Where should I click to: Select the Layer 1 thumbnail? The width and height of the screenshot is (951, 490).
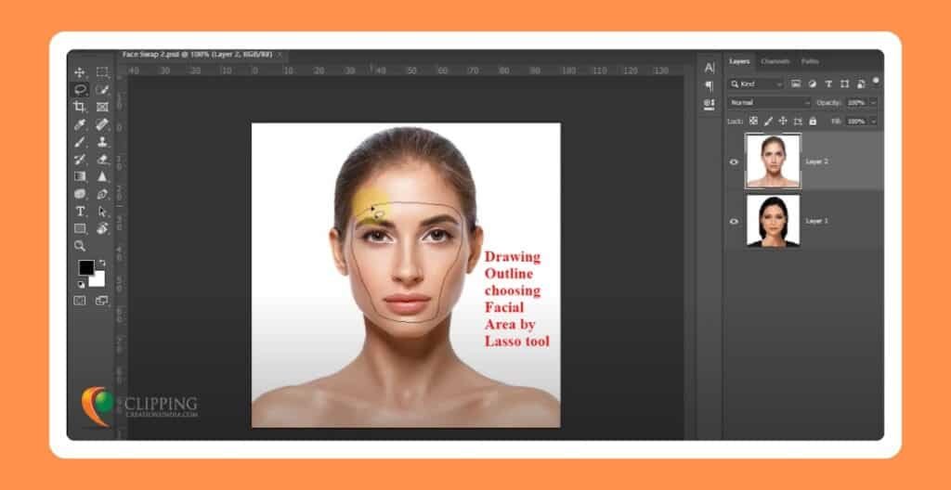point(774,221)
